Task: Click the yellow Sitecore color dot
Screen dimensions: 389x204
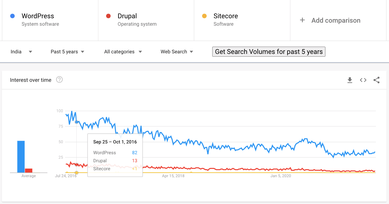Action: click(204, 16)
